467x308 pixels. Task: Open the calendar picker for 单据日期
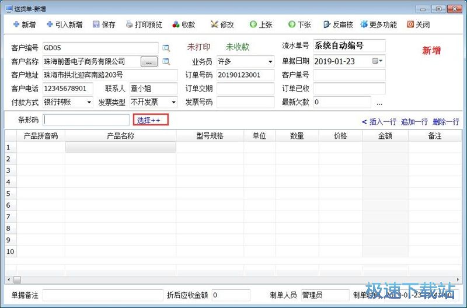point(377,61)
